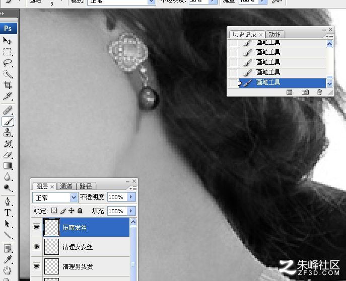Select the Notes tool
Image resolution: width=346 pixels, height=281 pixels.
[x=8, y=249]
